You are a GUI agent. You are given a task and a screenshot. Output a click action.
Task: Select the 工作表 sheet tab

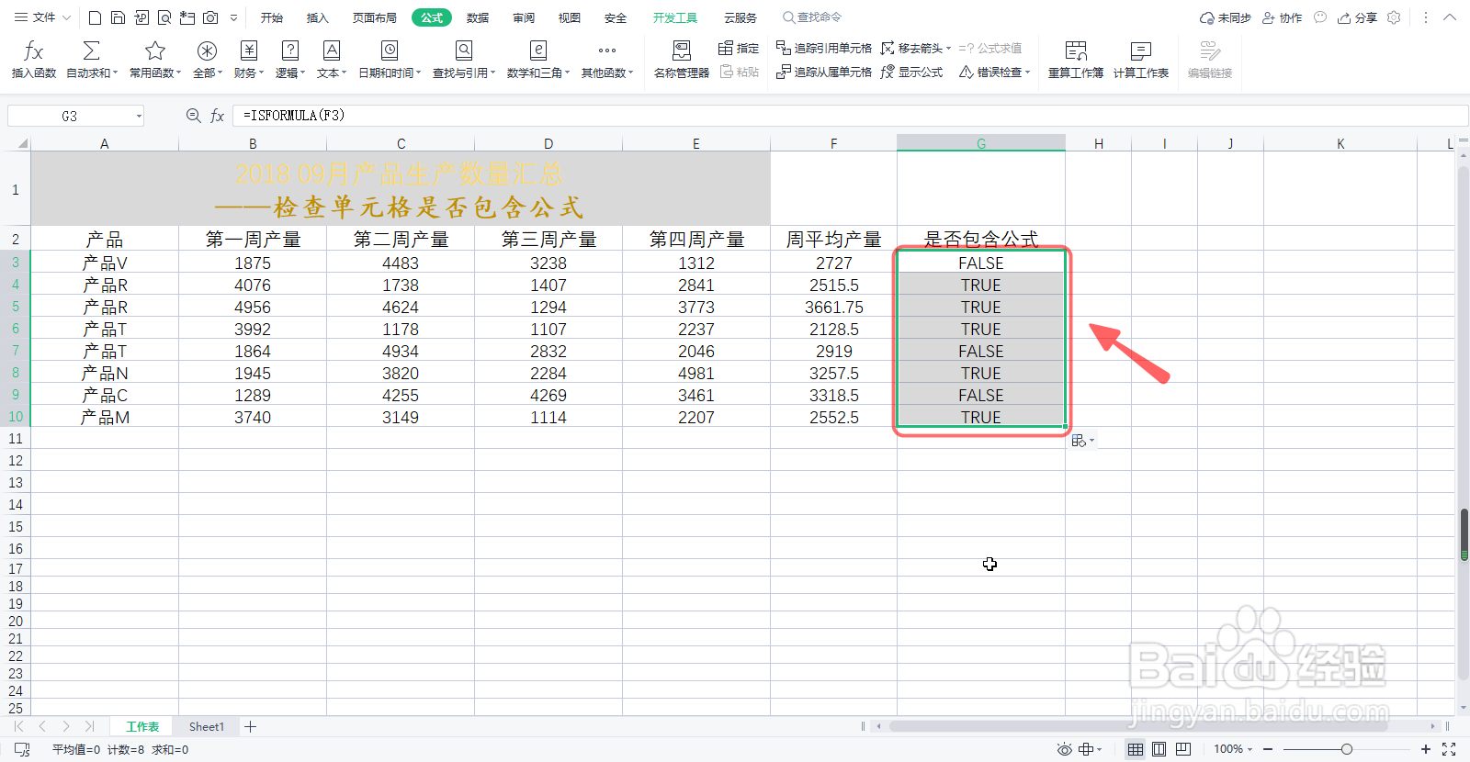pyautogui.click(x=142, y=726)
